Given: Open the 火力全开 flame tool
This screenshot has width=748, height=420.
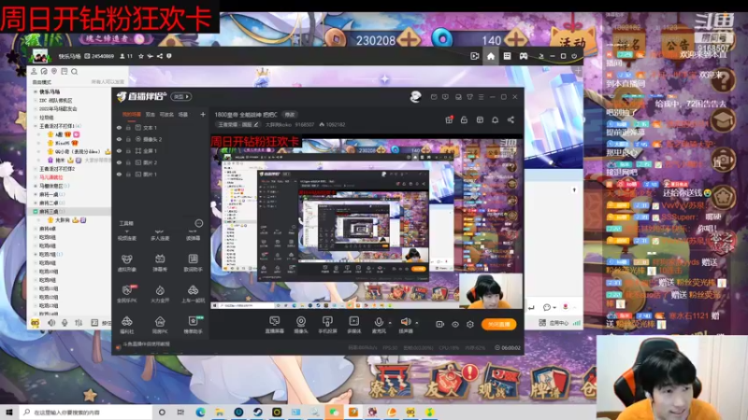Looking at the screenshot, I should coord(160,294).
